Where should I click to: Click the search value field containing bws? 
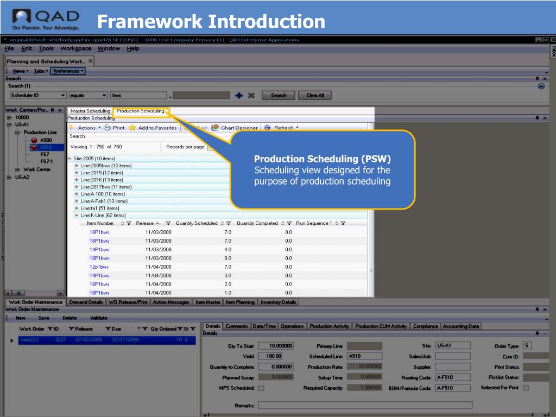coord(138,96)
